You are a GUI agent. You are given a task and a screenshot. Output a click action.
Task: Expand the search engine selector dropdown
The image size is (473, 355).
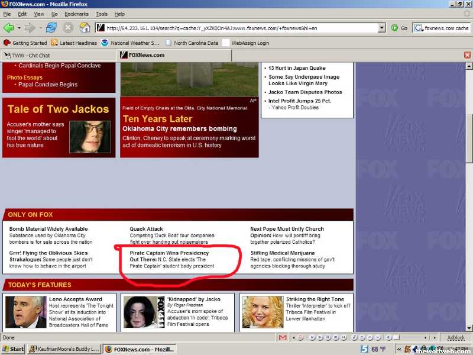point(419,28)
